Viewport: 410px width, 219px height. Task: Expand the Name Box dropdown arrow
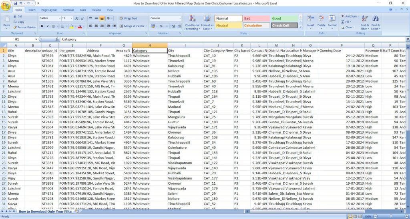point(36,39)
